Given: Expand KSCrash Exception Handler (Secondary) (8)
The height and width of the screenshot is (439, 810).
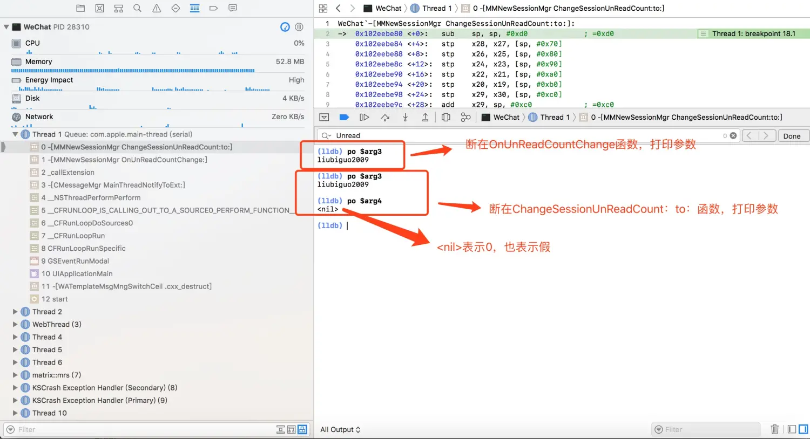Looking at the screenshot, I should [x=15, y=388].
